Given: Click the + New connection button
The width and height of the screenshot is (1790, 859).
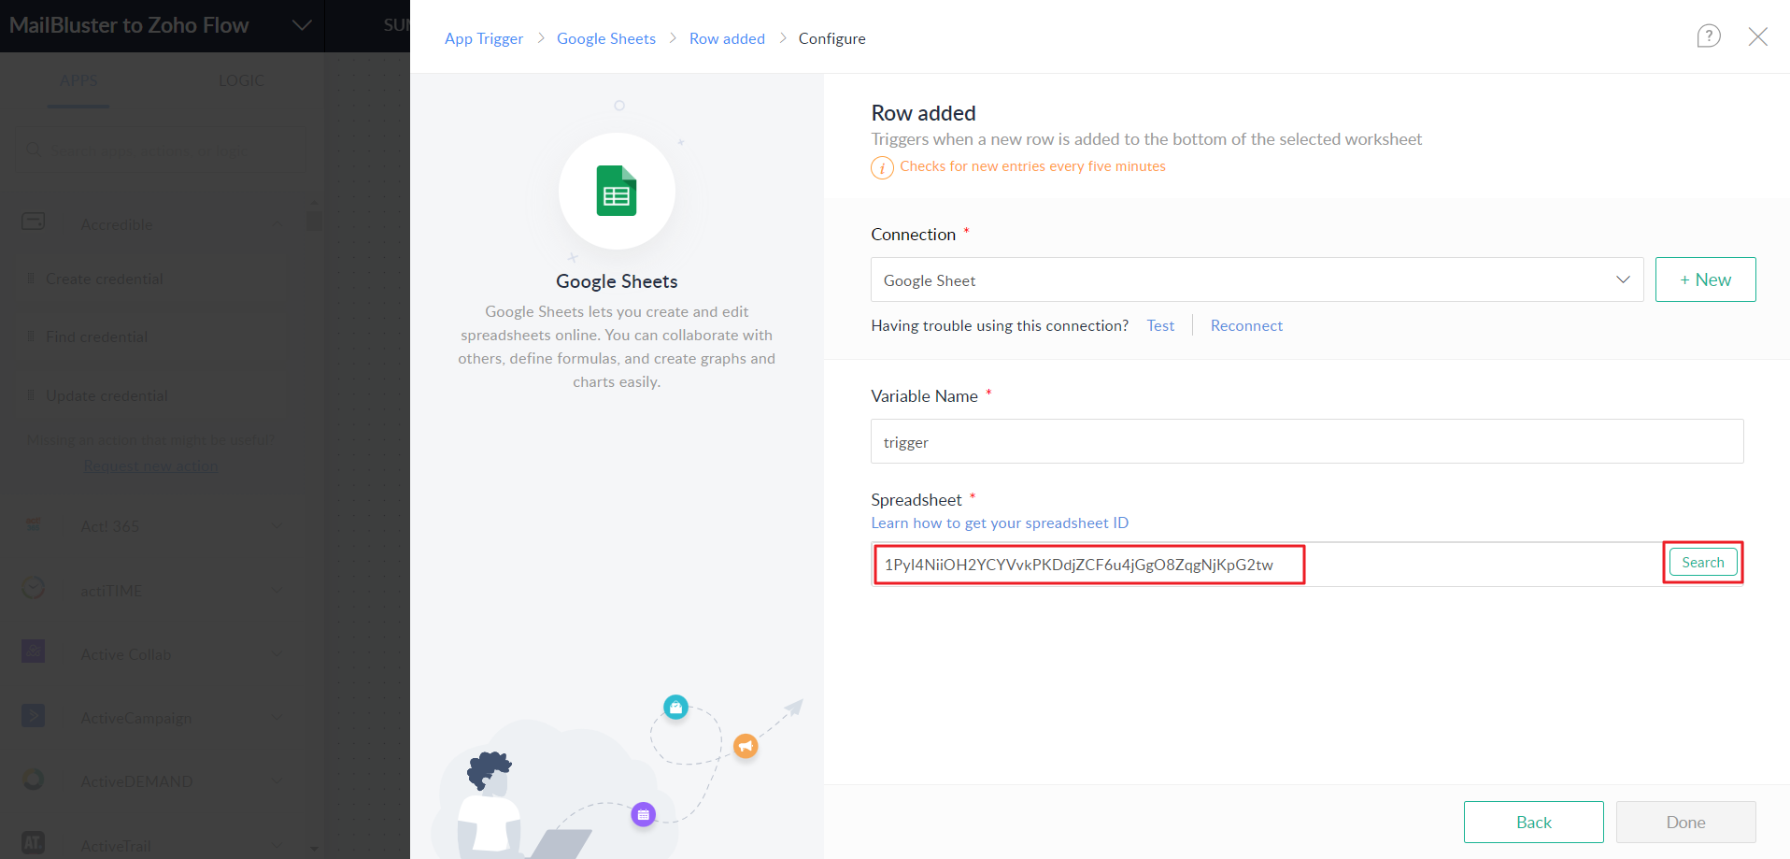Looking at the screenshot, I should click(1705, 279).
